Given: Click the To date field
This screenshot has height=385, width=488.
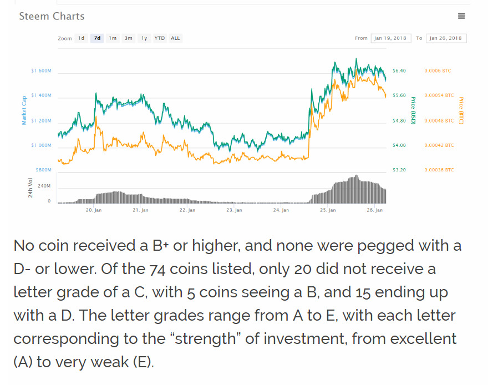Looking at the screenshot, I should tap(446, 38).
